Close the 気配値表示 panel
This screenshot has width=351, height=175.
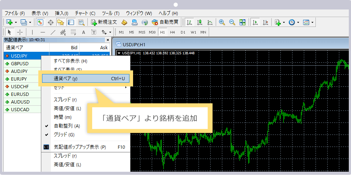[107, 40]
